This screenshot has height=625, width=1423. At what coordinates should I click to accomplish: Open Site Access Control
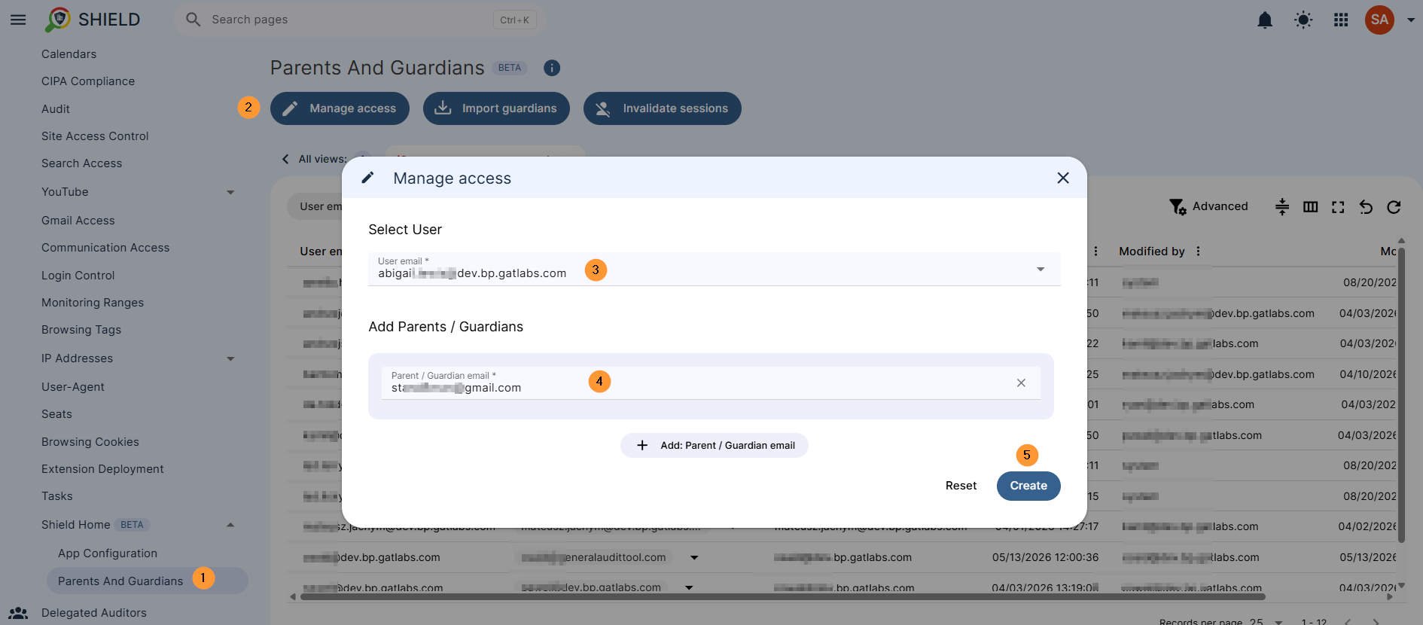(95, 136)
